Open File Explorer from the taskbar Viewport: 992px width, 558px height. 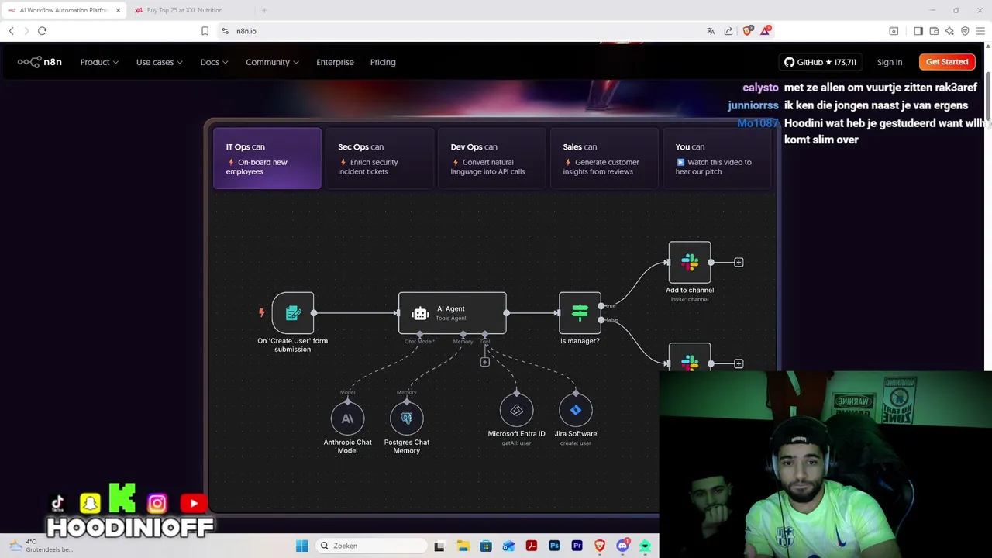(x=463, y=546)
